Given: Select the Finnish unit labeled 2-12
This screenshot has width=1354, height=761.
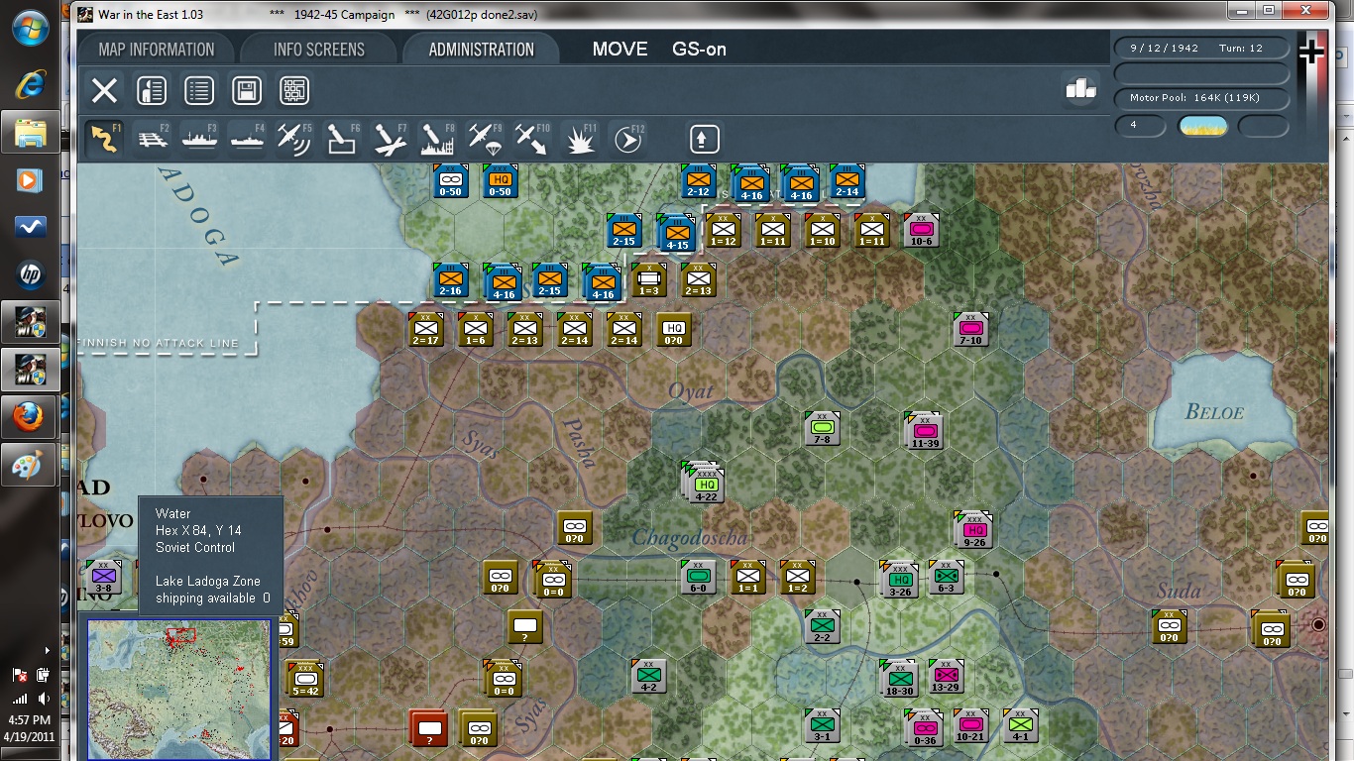Looking at the screenshot, I should 698,181.
